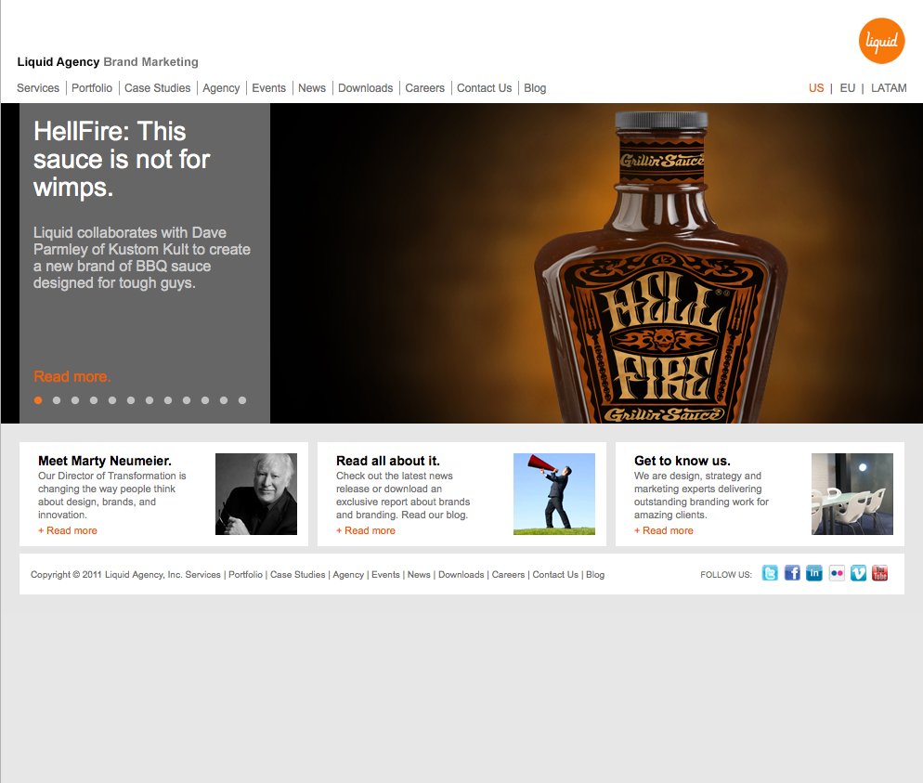Screen dimensions: 923x783
Task: Select the fourth slide dot
Action: tap(94, 400)
